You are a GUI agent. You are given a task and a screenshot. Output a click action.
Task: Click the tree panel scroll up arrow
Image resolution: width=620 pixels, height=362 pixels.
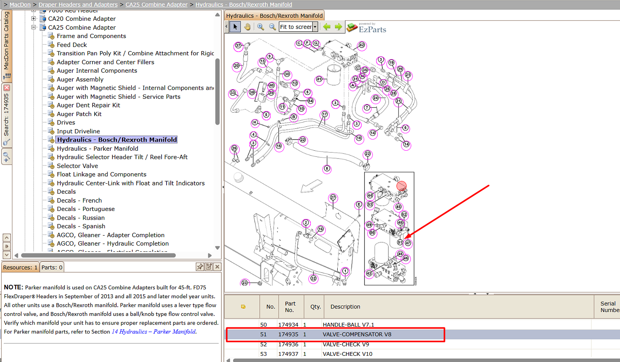217,15
